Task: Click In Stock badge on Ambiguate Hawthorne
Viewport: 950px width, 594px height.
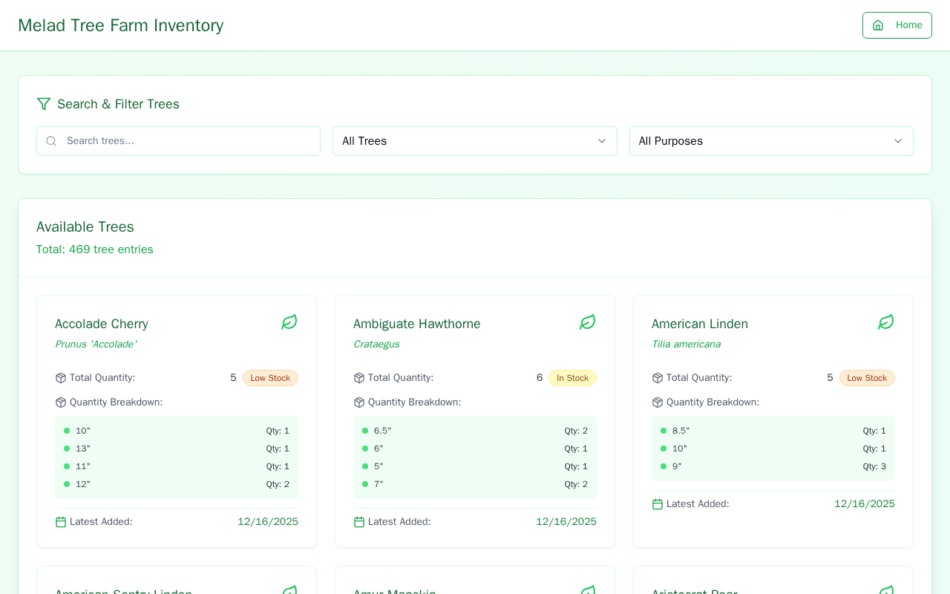Action: coord(572,378)
